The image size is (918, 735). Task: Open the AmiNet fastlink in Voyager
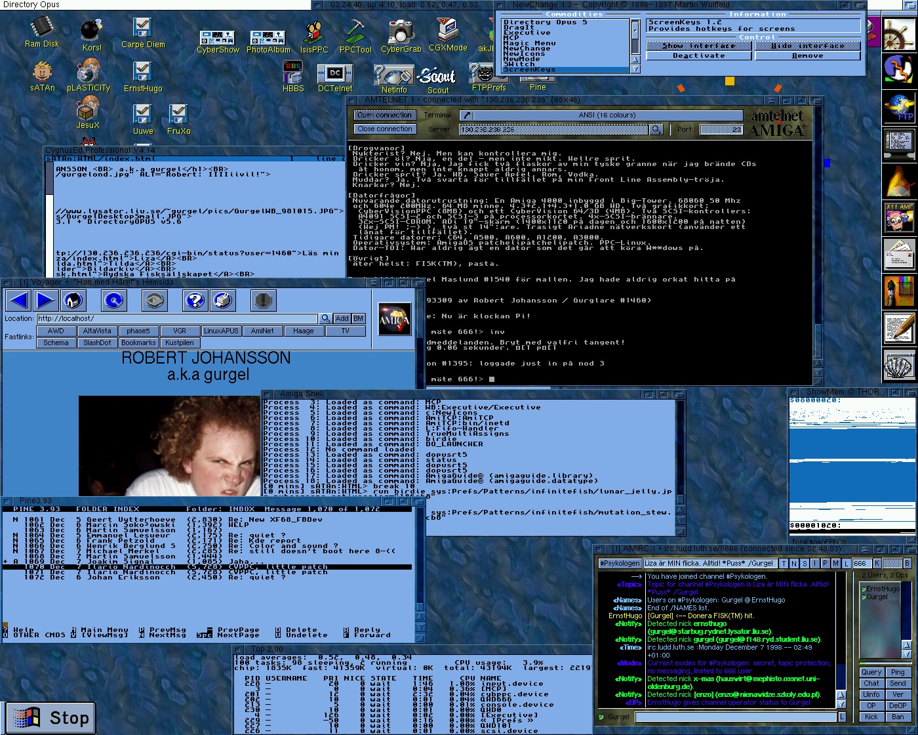pyautogui.click(x=262, y=331)
